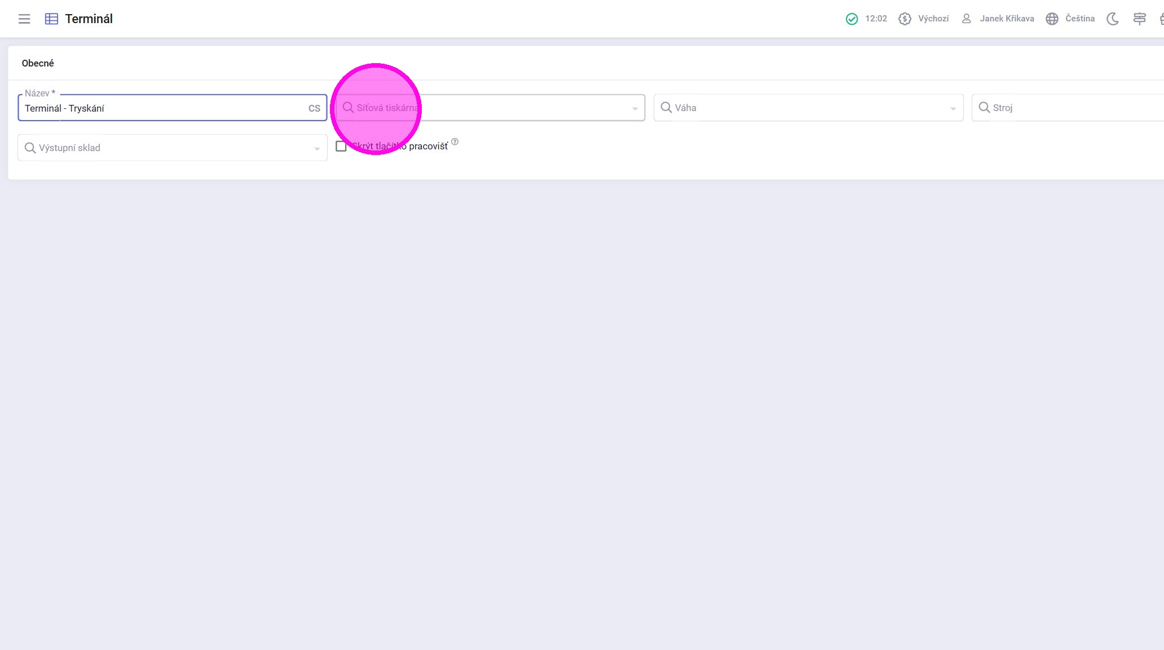Expand the Výstupní sklad dropdown arrow
The width and height of the screenshot is (1164, 650).
(317, 148)
